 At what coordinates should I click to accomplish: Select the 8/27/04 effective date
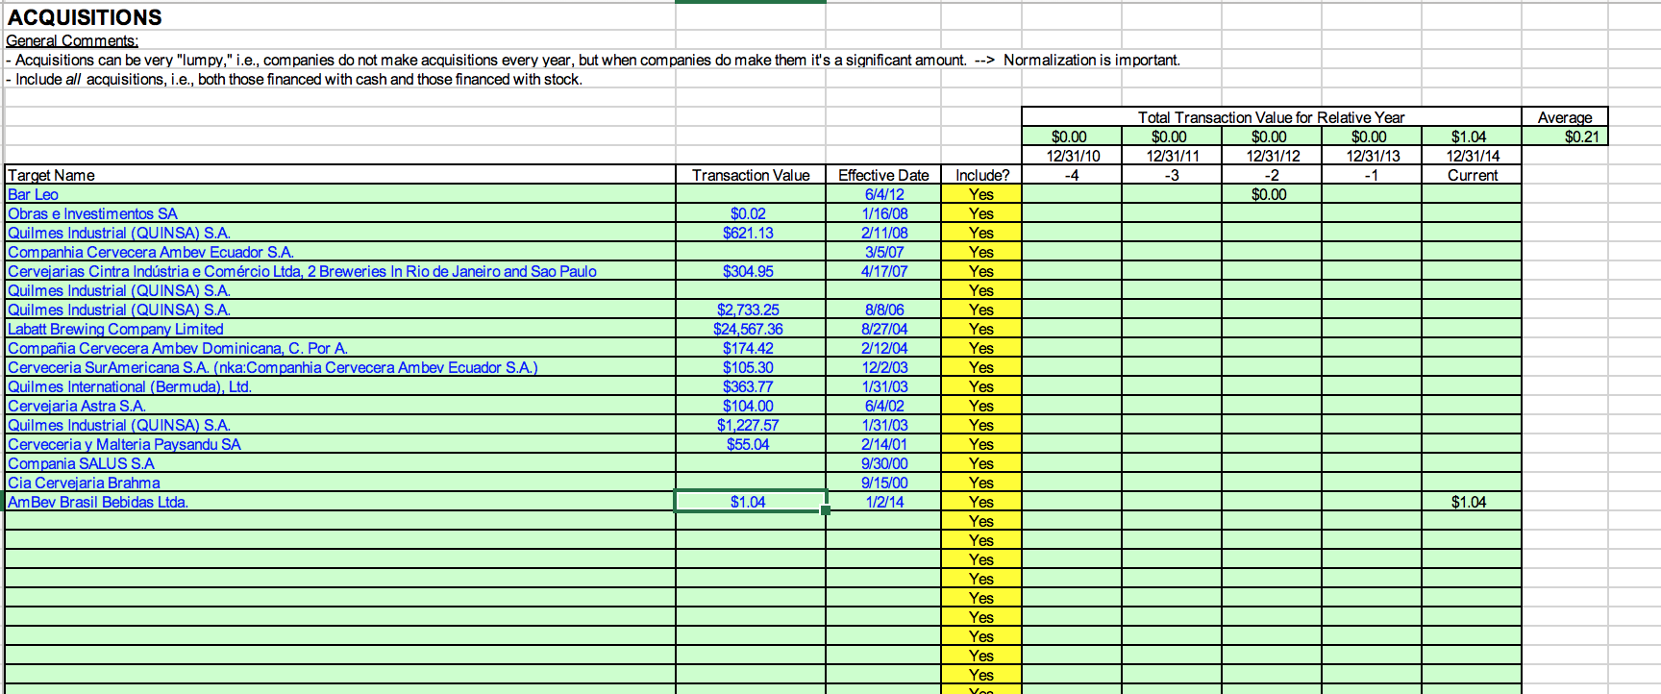coord(884,329)
